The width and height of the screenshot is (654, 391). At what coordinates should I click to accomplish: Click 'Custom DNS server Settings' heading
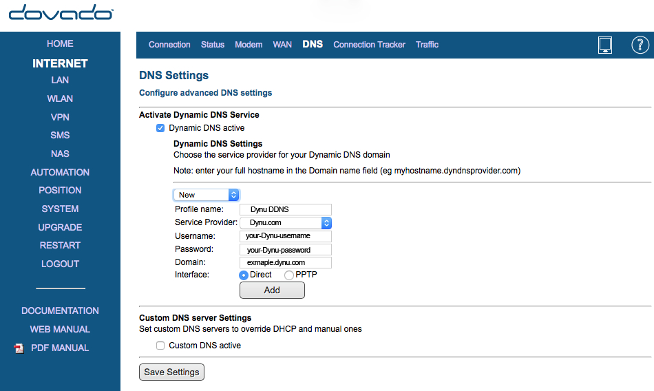pyautogui.click(x=196, y=318)
